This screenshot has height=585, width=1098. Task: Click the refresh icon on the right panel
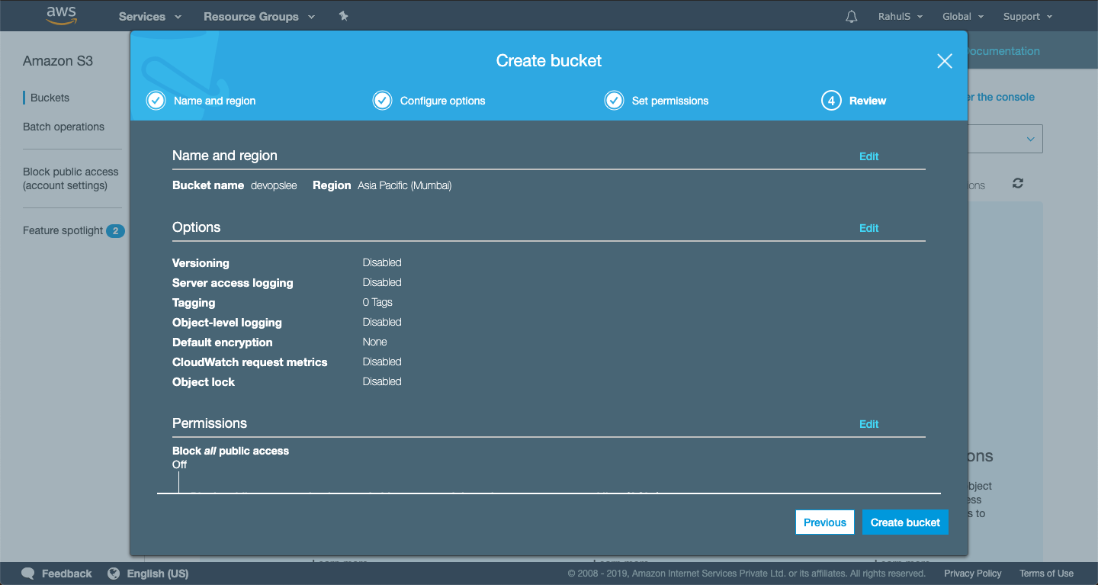[1017, 183]
